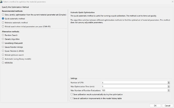This screenshot has height=108, width=174.
Task: Choose the Random Search method
Action: [x=3, y=35]
